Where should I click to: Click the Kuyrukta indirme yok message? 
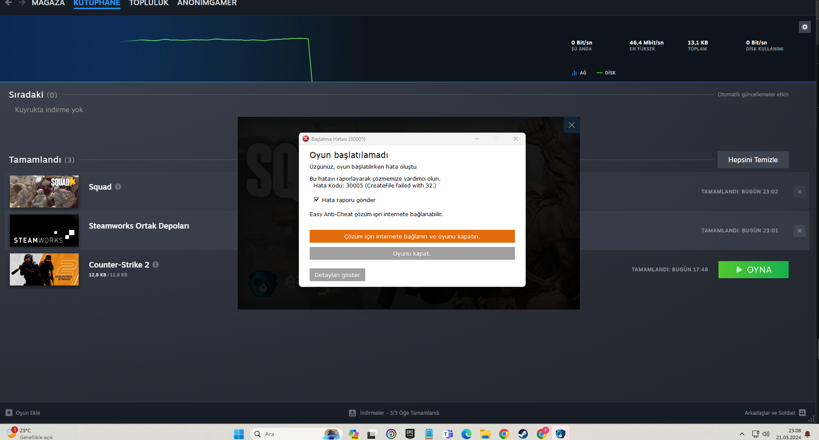[x=49, y=110]
